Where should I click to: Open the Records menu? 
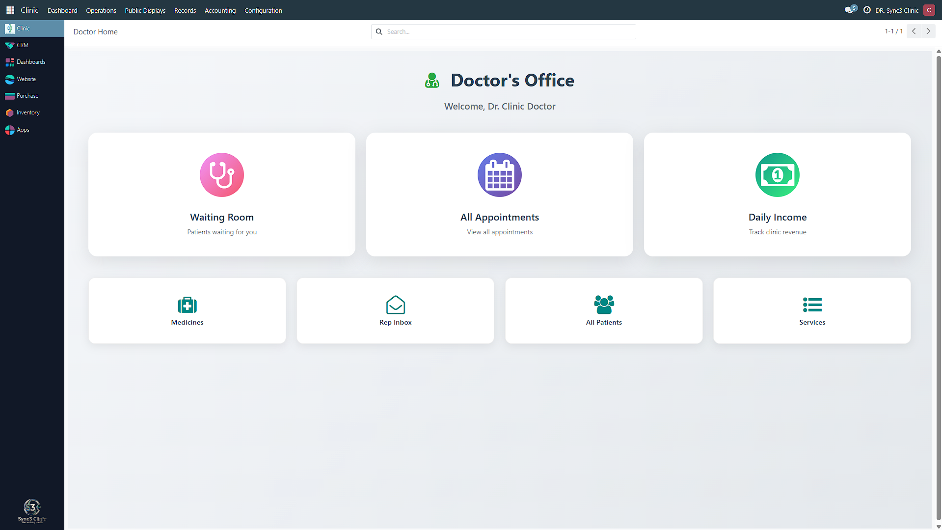click(185, 10)
